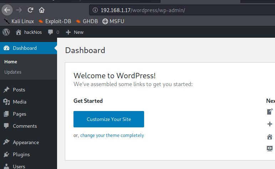Open the Exploit-DB bookmark
Viewport: 275px width, 169px height.
(55, 21)
